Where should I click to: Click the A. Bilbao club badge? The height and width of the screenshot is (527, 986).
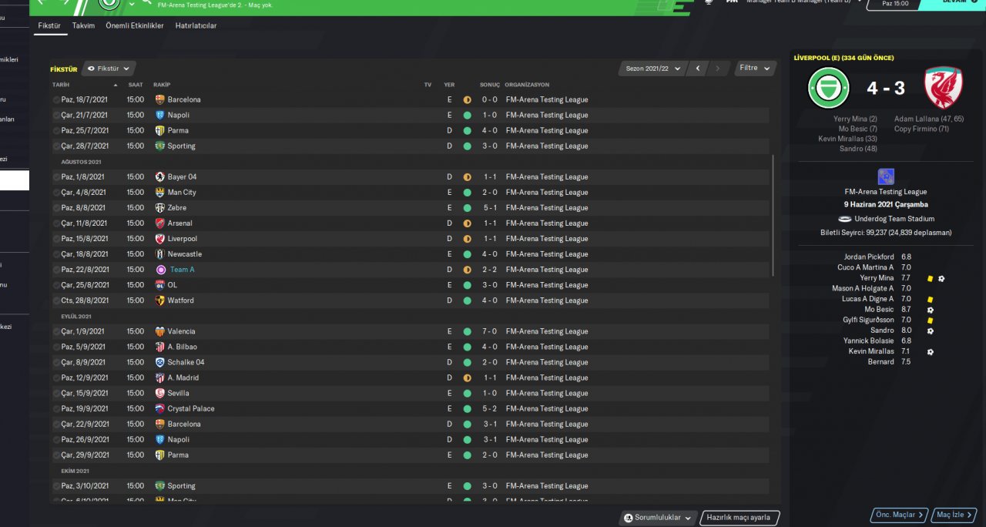tap(160, 347)
